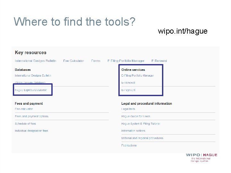231x173 pixels.
Task: Open E-Renewal under Online services
Action: [128, 83]
